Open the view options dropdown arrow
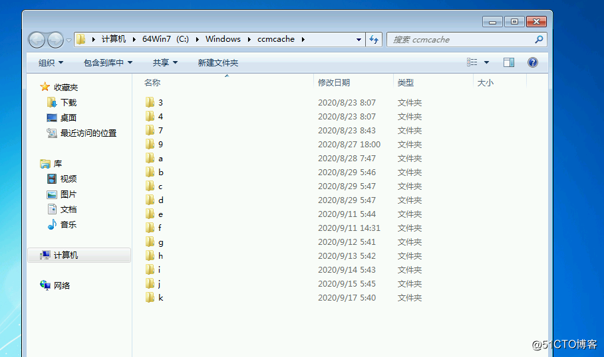Viewport: 604px width, 357px height. coord(486,62)
